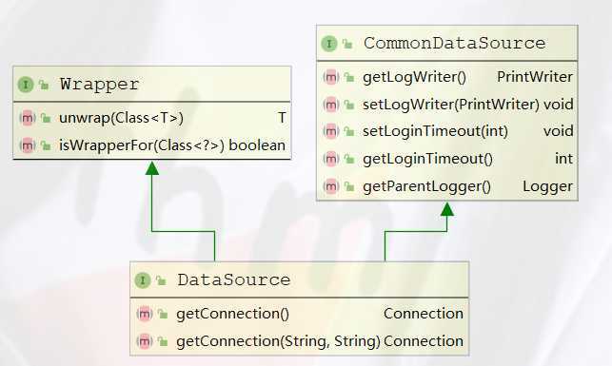Select the CommonDataSource interface header
Screen dimensions: 612x366
coord(447,44)
